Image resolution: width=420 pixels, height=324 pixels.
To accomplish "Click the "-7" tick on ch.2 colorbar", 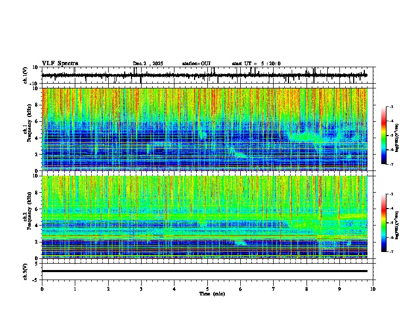I will coord(391,251).
